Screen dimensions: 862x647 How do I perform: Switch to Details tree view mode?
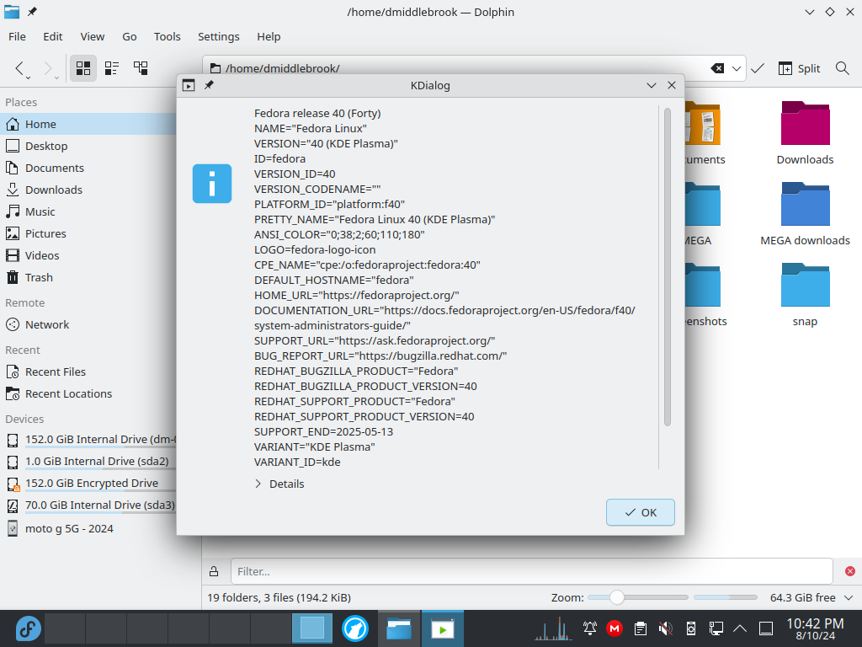point(141,68)
